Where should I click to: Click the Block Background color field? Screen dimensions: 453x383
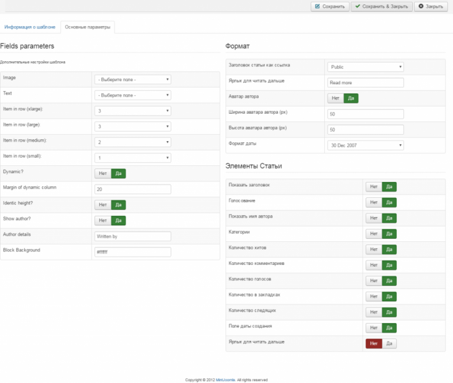coord(133,252)
